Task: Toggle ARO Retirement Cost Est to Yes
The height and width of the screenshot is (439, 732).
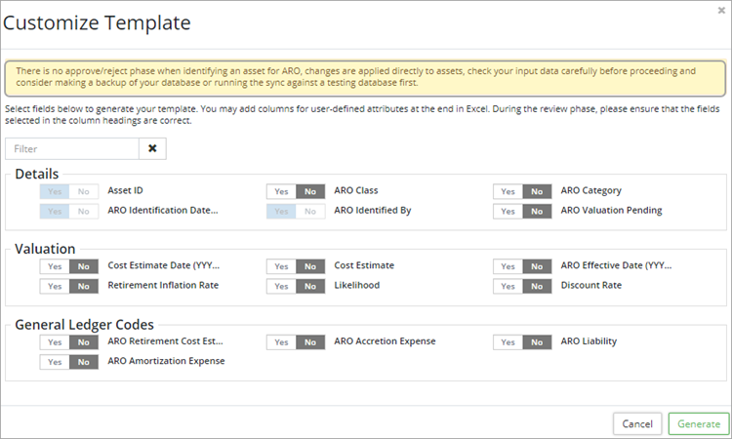Action: (x=55, y=342)
